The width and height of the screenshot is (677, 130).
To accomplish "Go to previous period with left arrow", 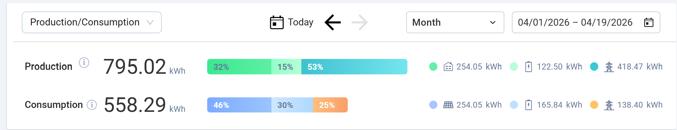I will click(333, 22).
